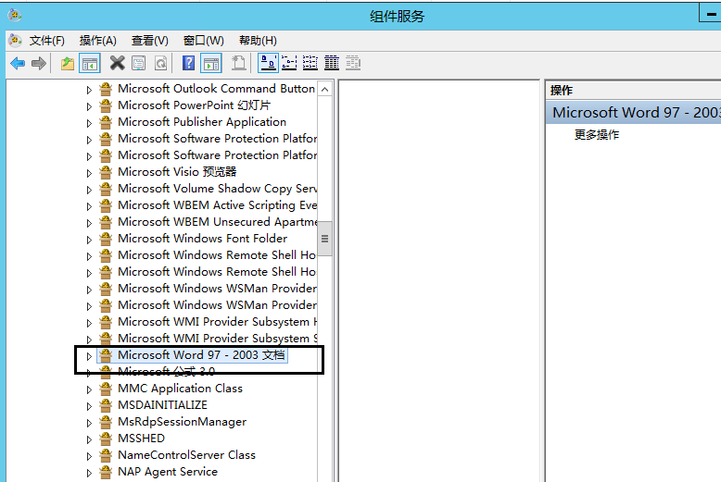Click the package icon of Microsoft Publisher Application

pos(106,122)
